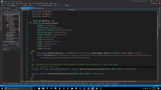Click the Windows Start button
The image size is (161, 90).
2,88
